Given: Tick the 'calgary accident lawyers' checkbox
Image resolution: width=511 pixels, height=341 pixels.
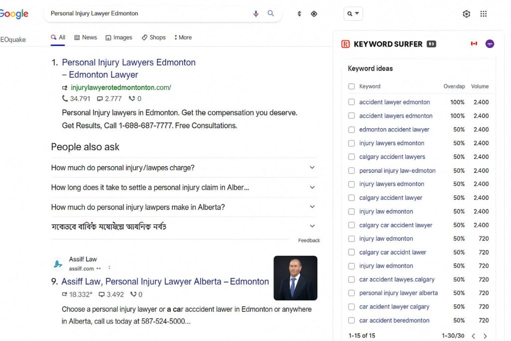Looking at the screenshot, I should click(x=351, y=157).
